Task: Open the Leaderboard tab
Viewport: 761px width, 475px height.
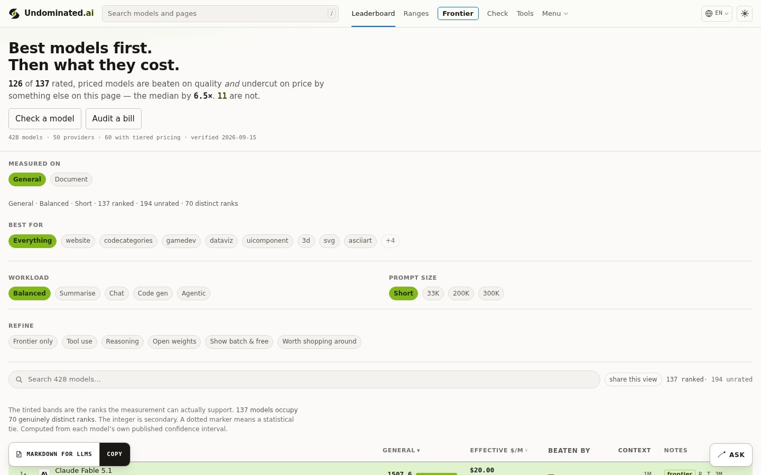Action: click(x=373, y=14)
